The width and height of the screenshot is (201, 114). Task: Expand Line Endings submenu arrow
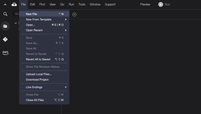(66, 87)
